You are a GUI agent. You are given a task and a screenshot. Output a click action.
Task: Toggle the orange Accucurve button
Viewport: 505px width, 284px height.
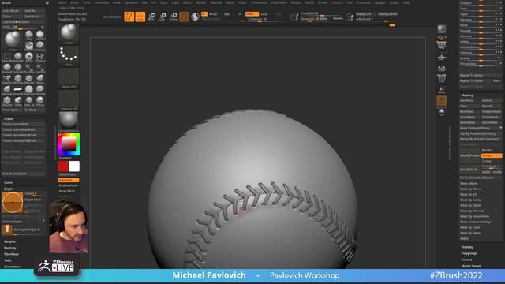[x=69, y=180]
